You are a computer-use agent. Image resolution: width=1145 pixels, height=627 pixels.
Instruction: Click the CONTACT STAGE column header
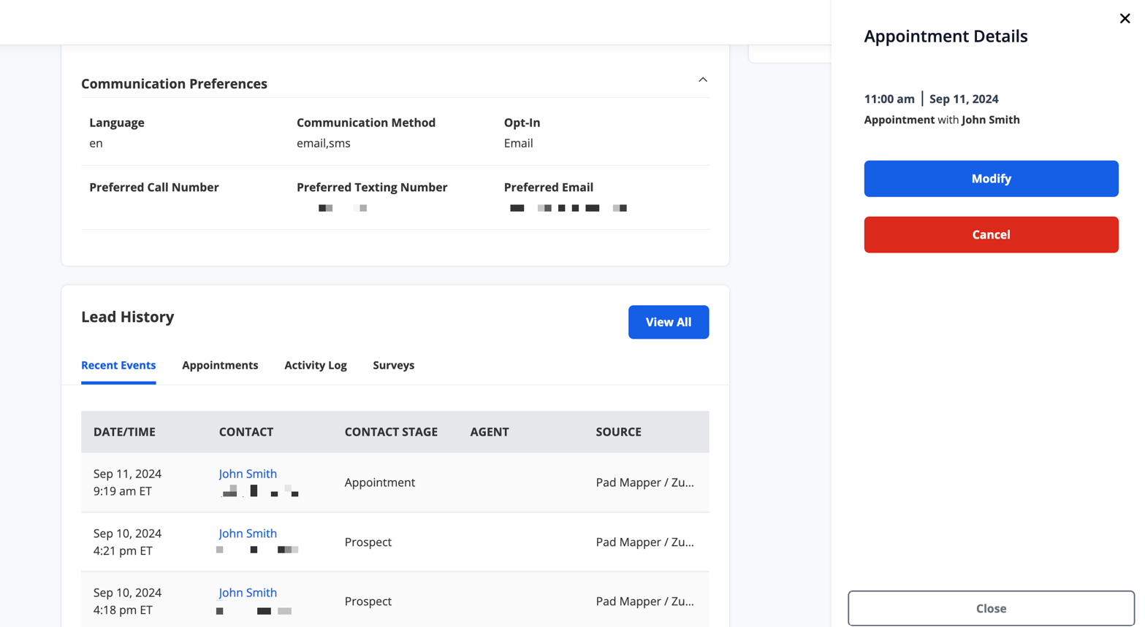pyautogui.click(x=391, y=431)
